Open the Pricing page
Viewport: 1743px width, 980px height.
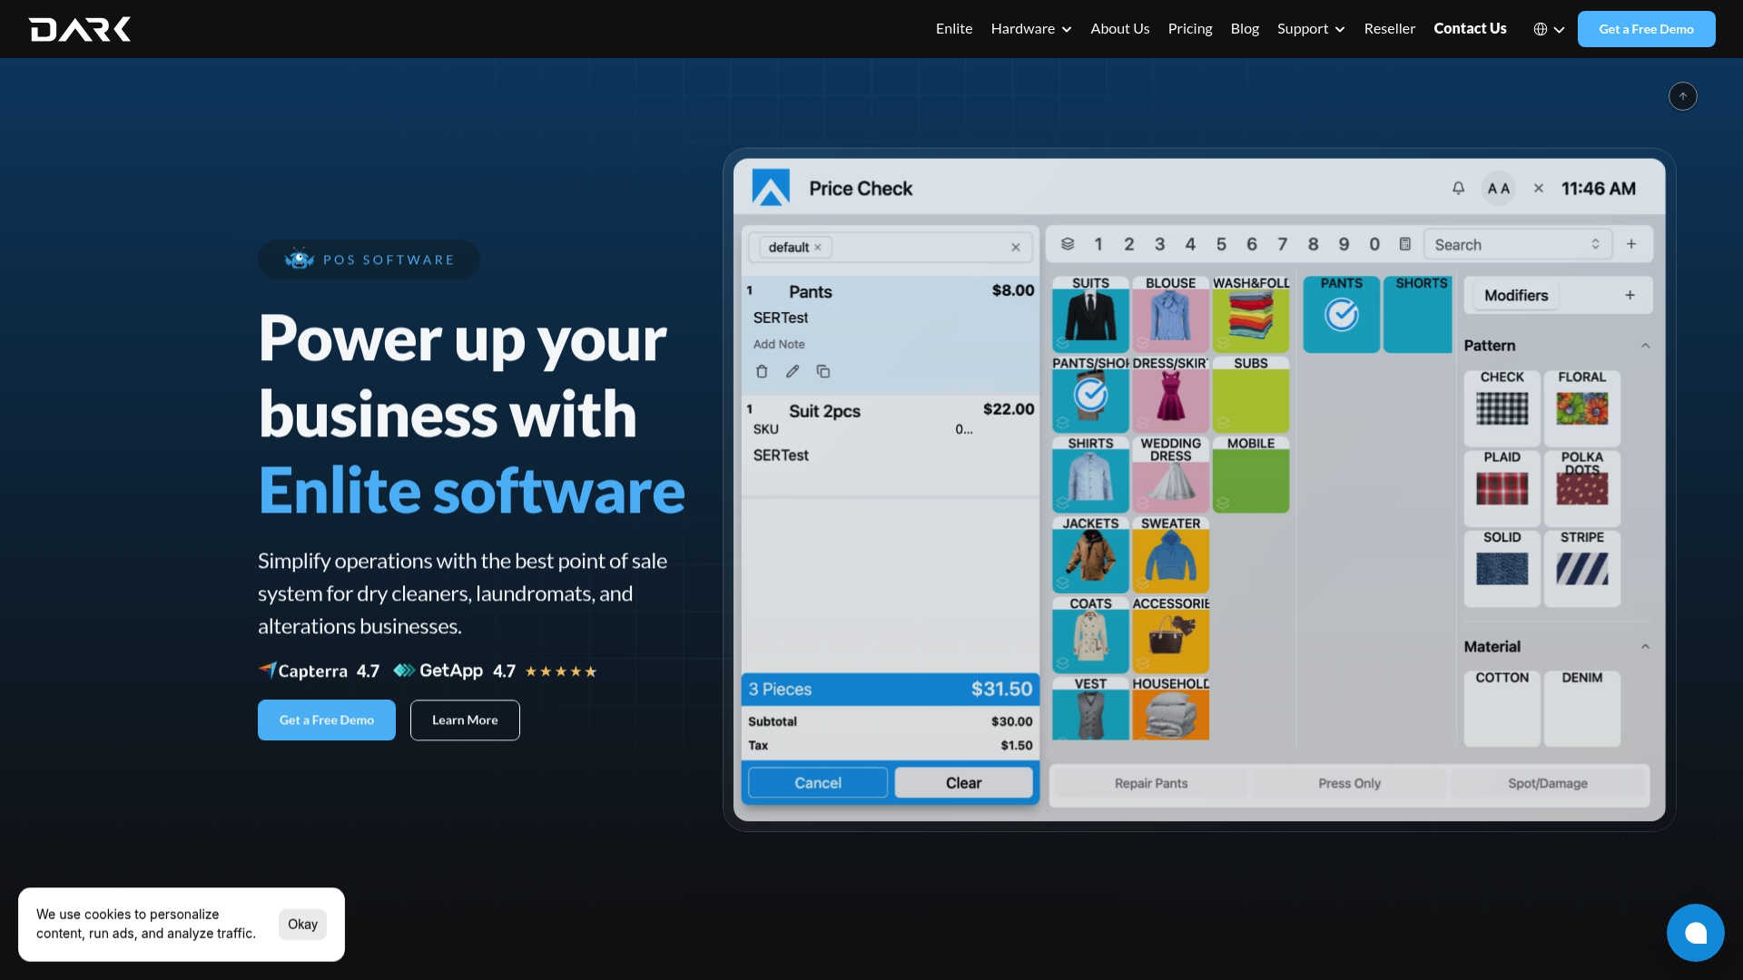click(1189, 29)
